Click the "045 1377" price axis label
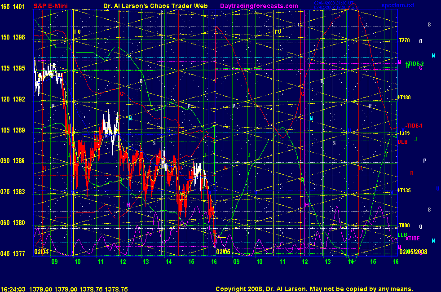441x292 pixels. pos(13,253)
